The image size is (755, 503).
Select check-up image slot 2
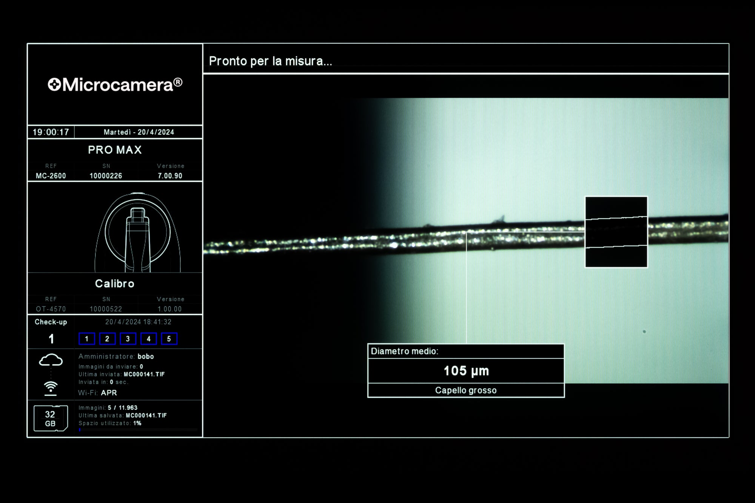pos(107,339)
